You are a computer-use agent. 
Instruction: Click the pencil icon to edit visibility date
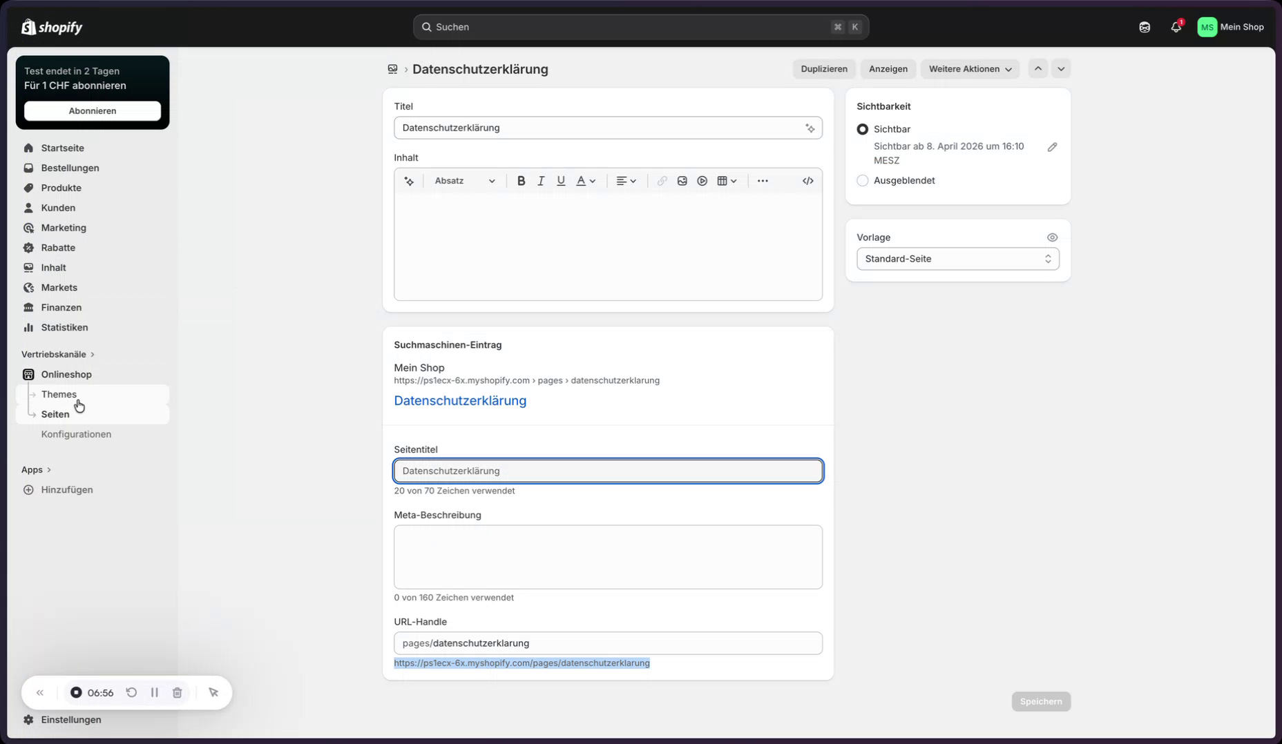1052,147
